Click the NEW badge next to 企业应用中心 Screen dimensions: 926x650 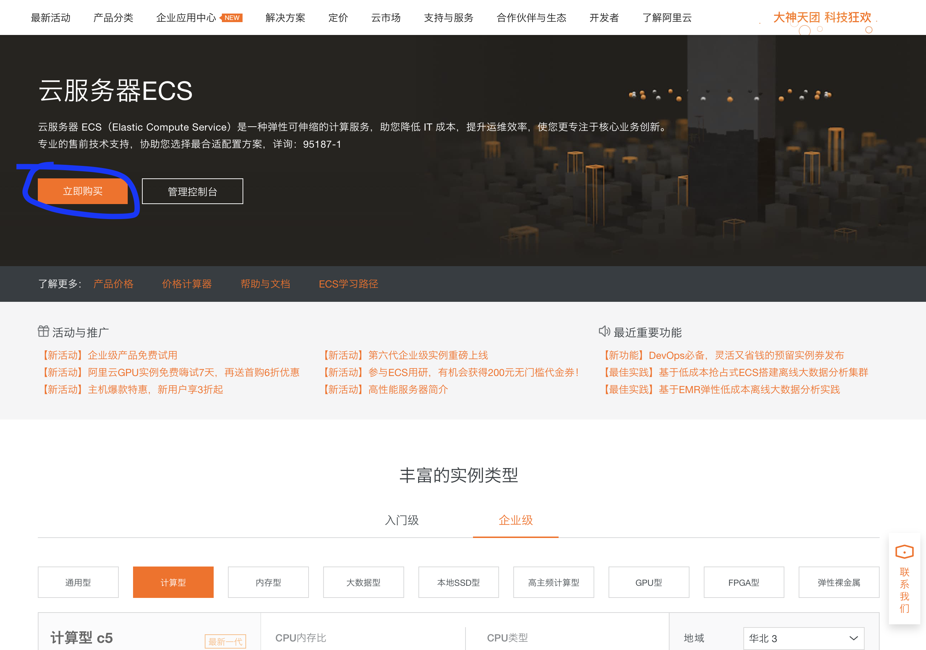(x=231, y=18)
